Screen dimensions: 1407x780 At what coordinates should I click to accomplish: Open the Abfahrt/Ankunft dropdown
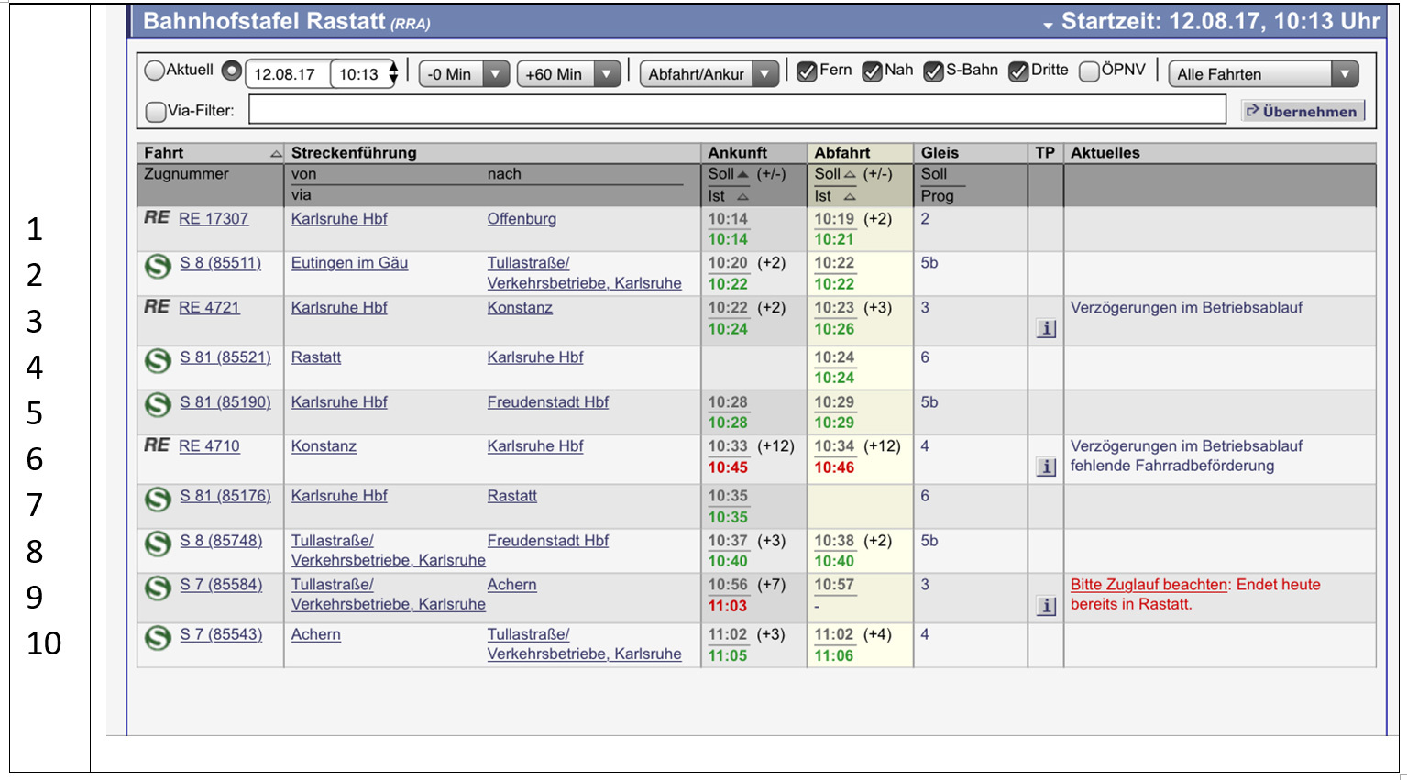(x=709, y=74)
